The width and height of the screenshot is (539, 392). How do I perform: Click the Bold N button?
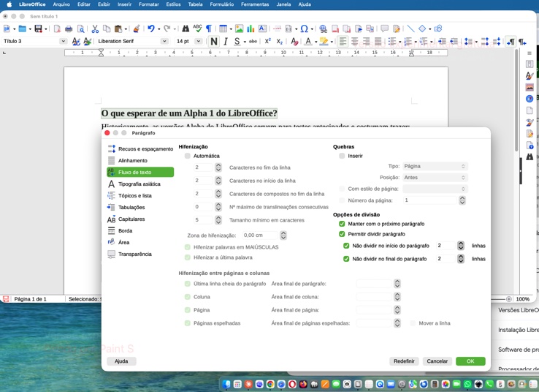pos(214,41)
